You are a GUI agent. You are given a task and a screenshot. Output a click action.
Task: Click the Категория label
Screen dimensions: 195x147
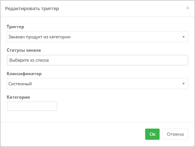(x=18, y=97)
